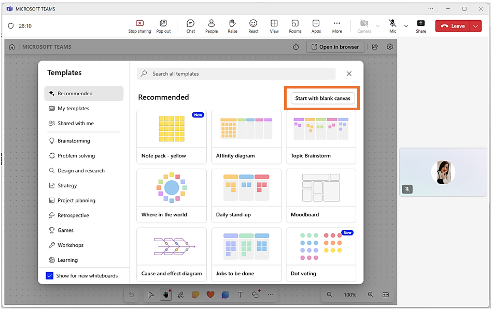Screen dimensions: 492x310
Task: Expand microphone options chevron
Action: pyautogui.click(x=406, y=26)
